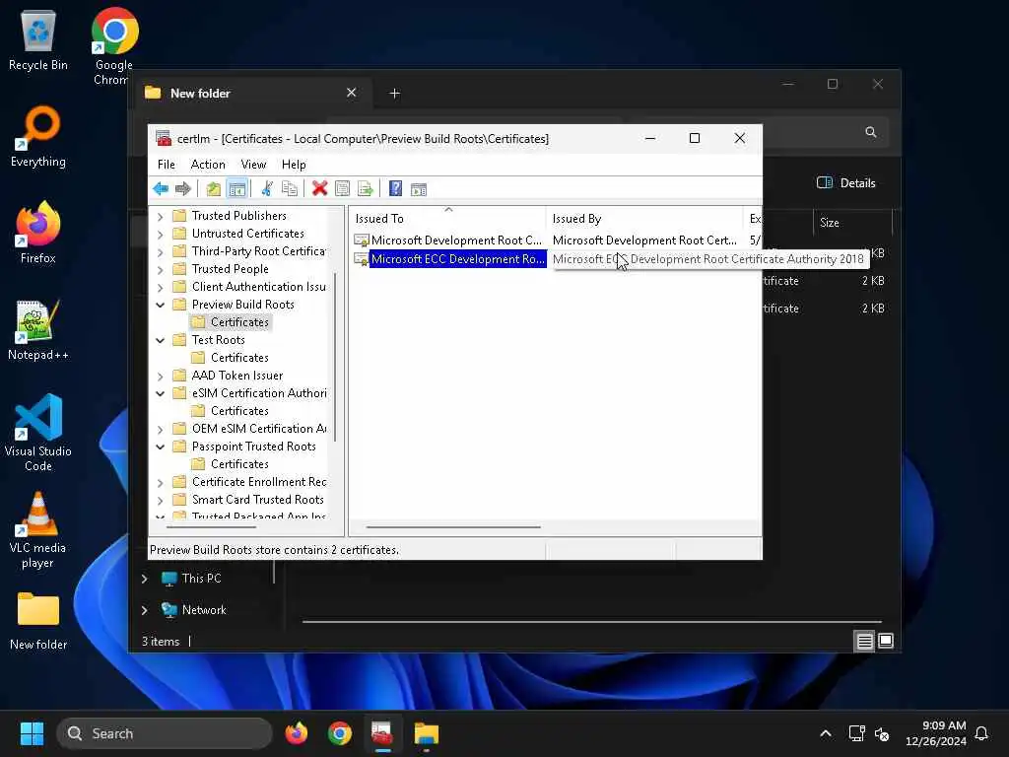Click certificate icon of Microsoft Development Root row

point(362,241)
